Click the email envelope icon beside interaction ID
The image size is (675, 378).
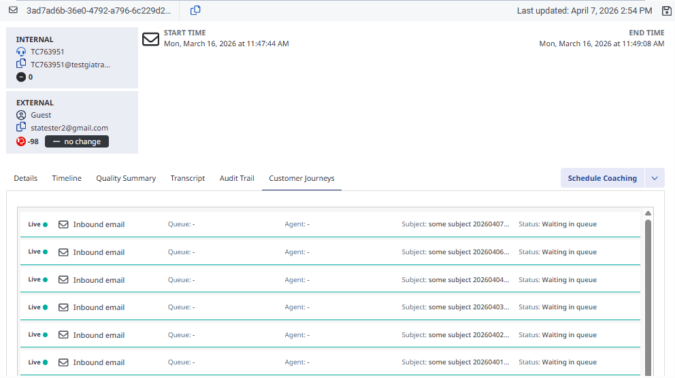point(14,10)
